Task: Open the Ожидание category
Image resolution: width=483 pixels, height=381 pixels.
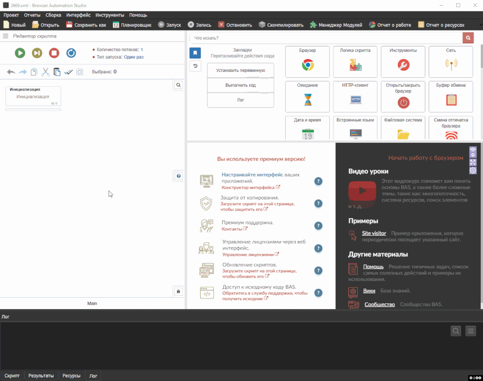Action: click(x=307, y=96)
